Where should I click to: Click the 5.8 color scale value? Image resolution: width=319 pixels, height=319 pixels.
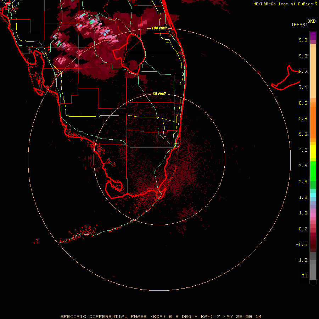pos(303,119)
